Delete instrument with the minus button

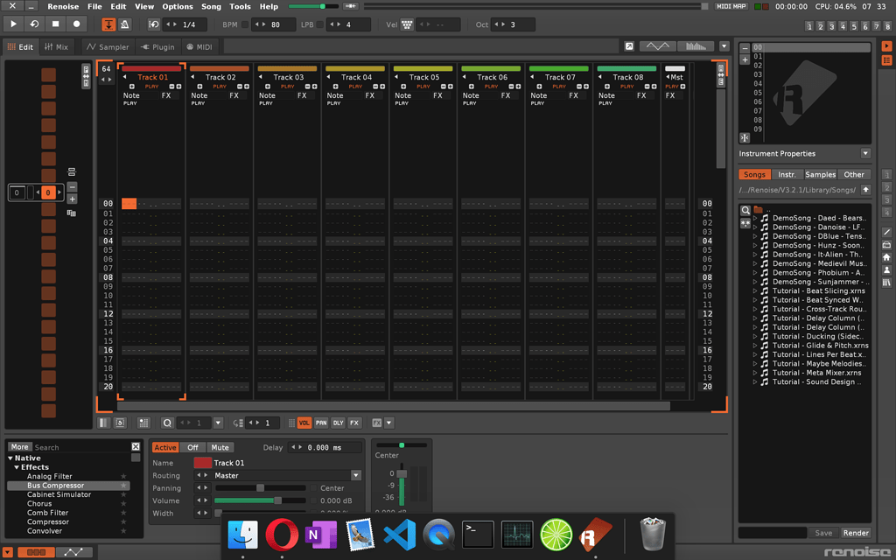click(745, 49)
